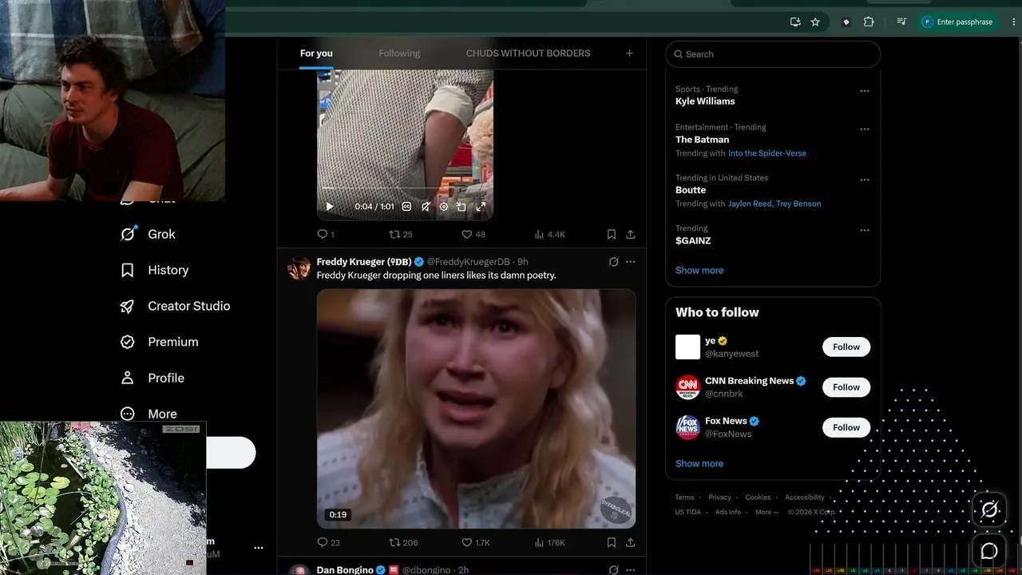Open the CHUDS WITHOUT BORDERS tab
The width and height of the screenshot is (1022, 575).
(x=528, y=54)
